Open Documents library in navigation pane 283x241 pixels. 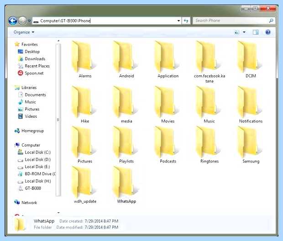click(32, 94)
